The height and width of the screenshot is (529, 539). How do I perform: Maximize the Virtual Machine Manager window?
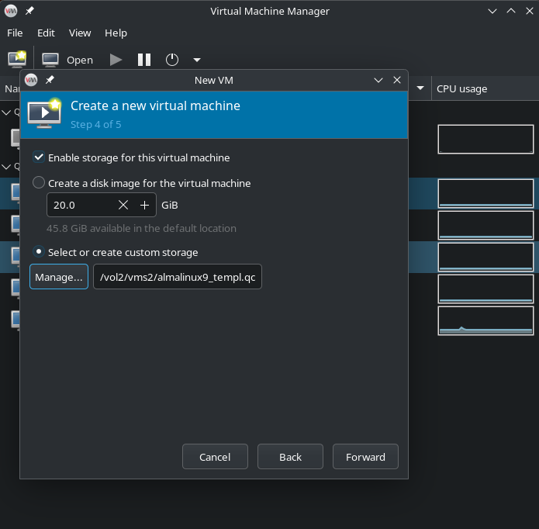click(x=511, y=11)
